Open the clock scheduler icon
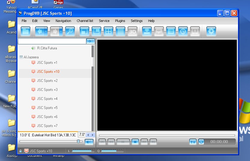This screenshot has width=250, height=161. tap(183, 31)
